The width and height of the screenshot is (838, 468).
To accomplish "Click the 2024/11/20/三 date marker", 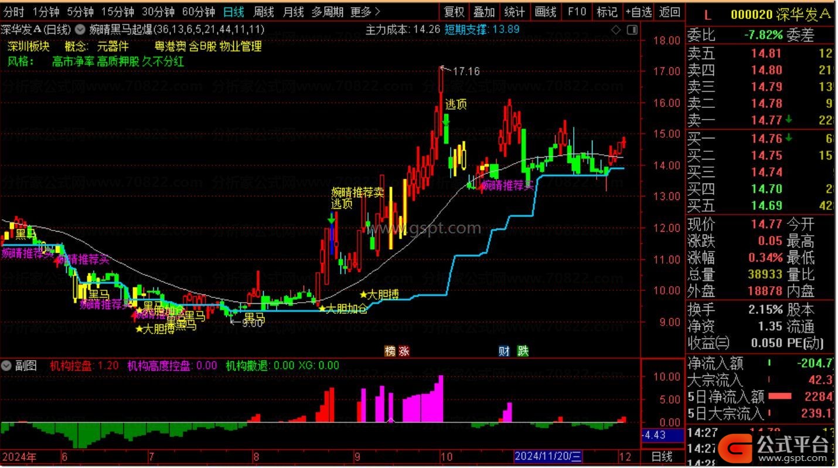I will 549,456.
